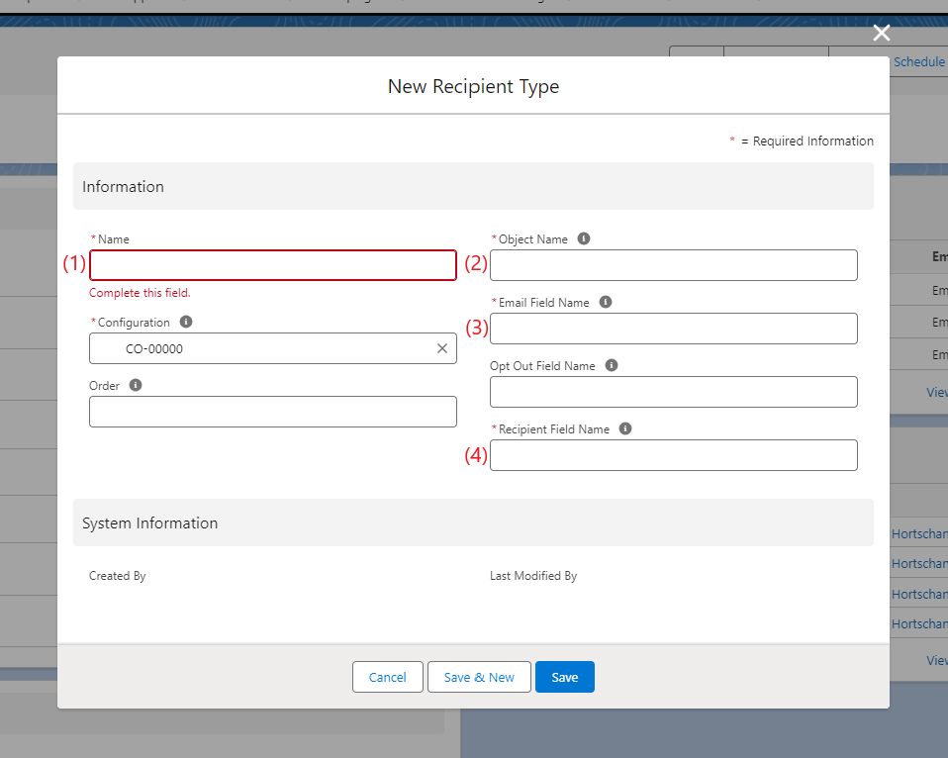Open the Schedule link behind the dialog
The width and height of the screenshot is (948, 758).
coord(918,61)
